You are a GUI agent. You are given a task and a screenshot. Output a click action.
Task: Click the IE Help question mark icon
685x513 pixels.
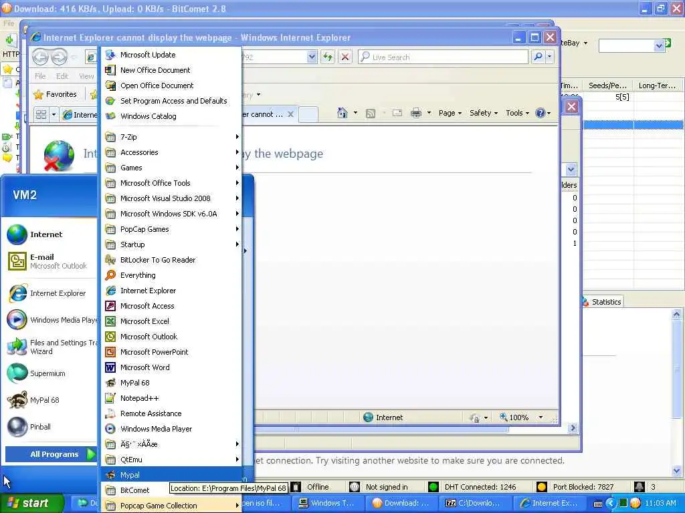pyautogui.click(x=541, y=113)
